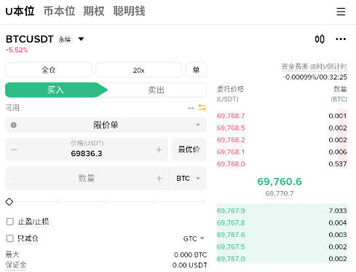
Task: Select bid price 69,767.8
Action: (x=231, y=222)
